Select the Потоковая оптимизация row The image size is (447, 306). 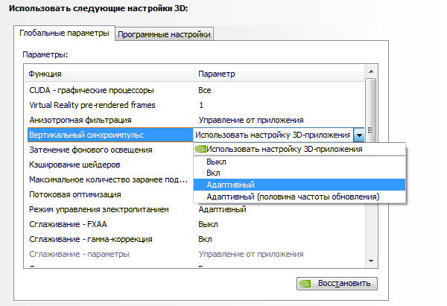[110, 194]
